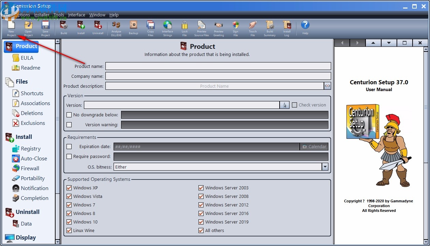Click the Product name input field

[x=218, y=66]
